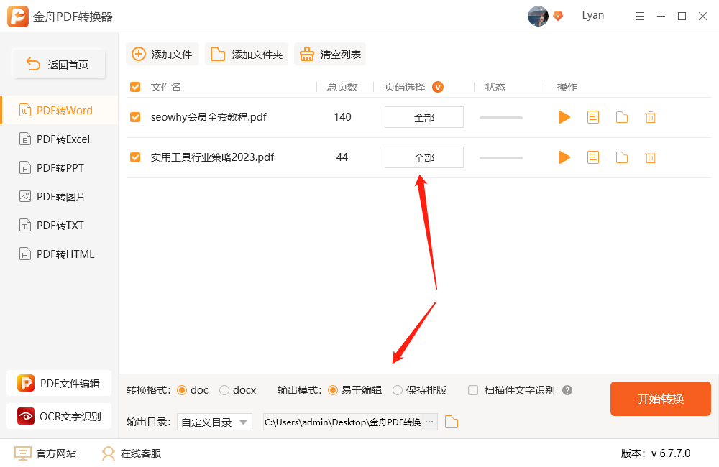Clear the list with 清空列表
The height and width of the screenshot is (467, 719).
tap(330, 54)
